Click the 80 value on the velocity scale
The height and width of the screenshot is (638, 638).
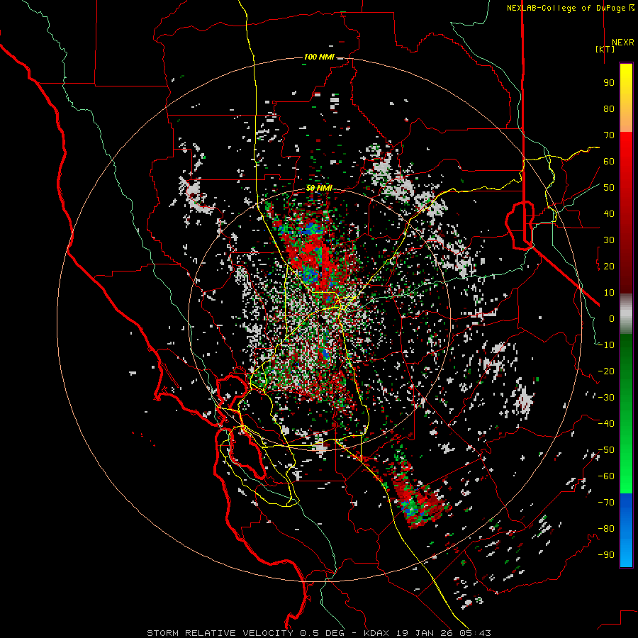(x=609, y=109)
